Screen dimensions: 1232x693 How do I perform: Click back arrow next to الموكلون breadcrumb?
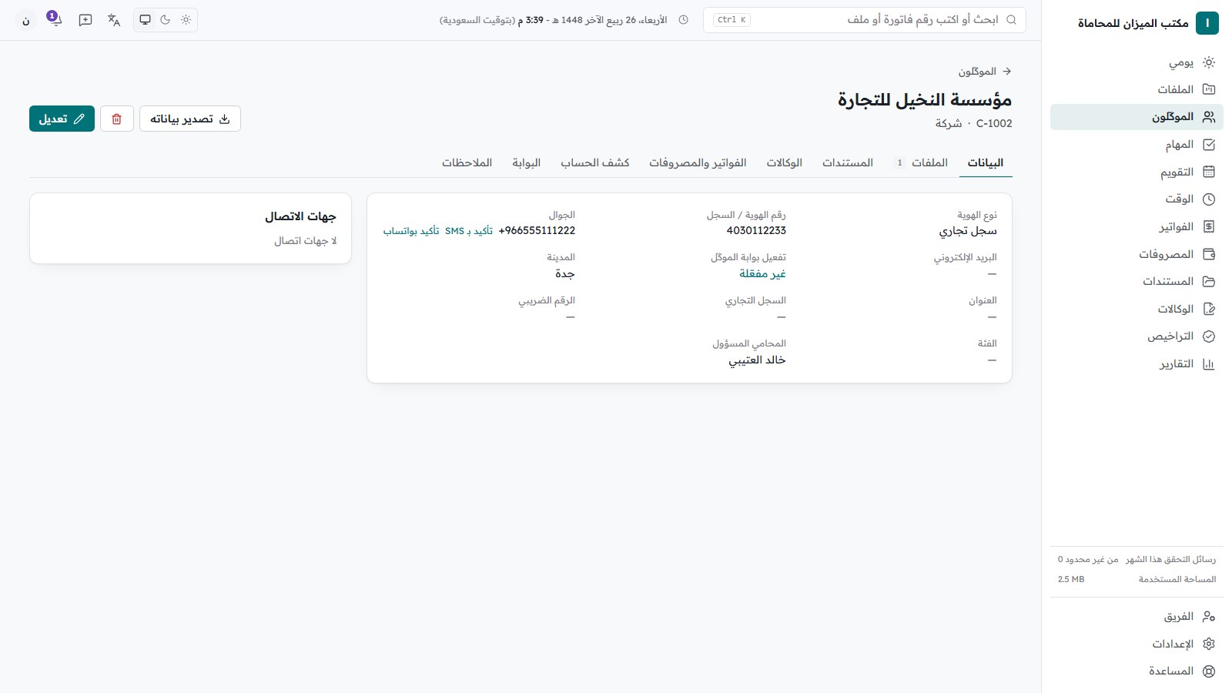pos(1006,72)
